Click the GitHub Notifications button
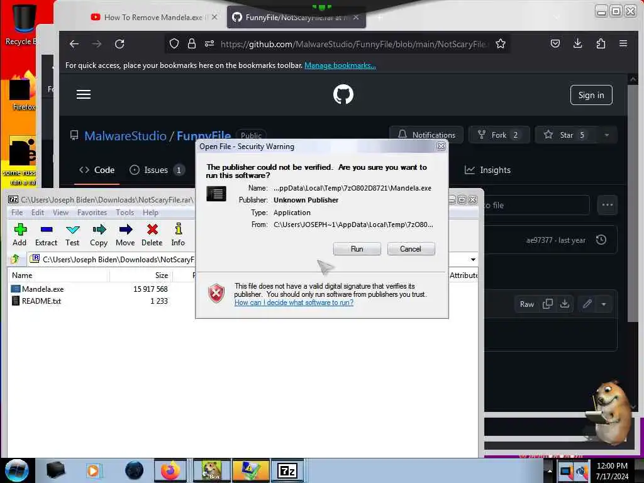The height and width of the screenshot is (483, 644). tap(426, 135)
